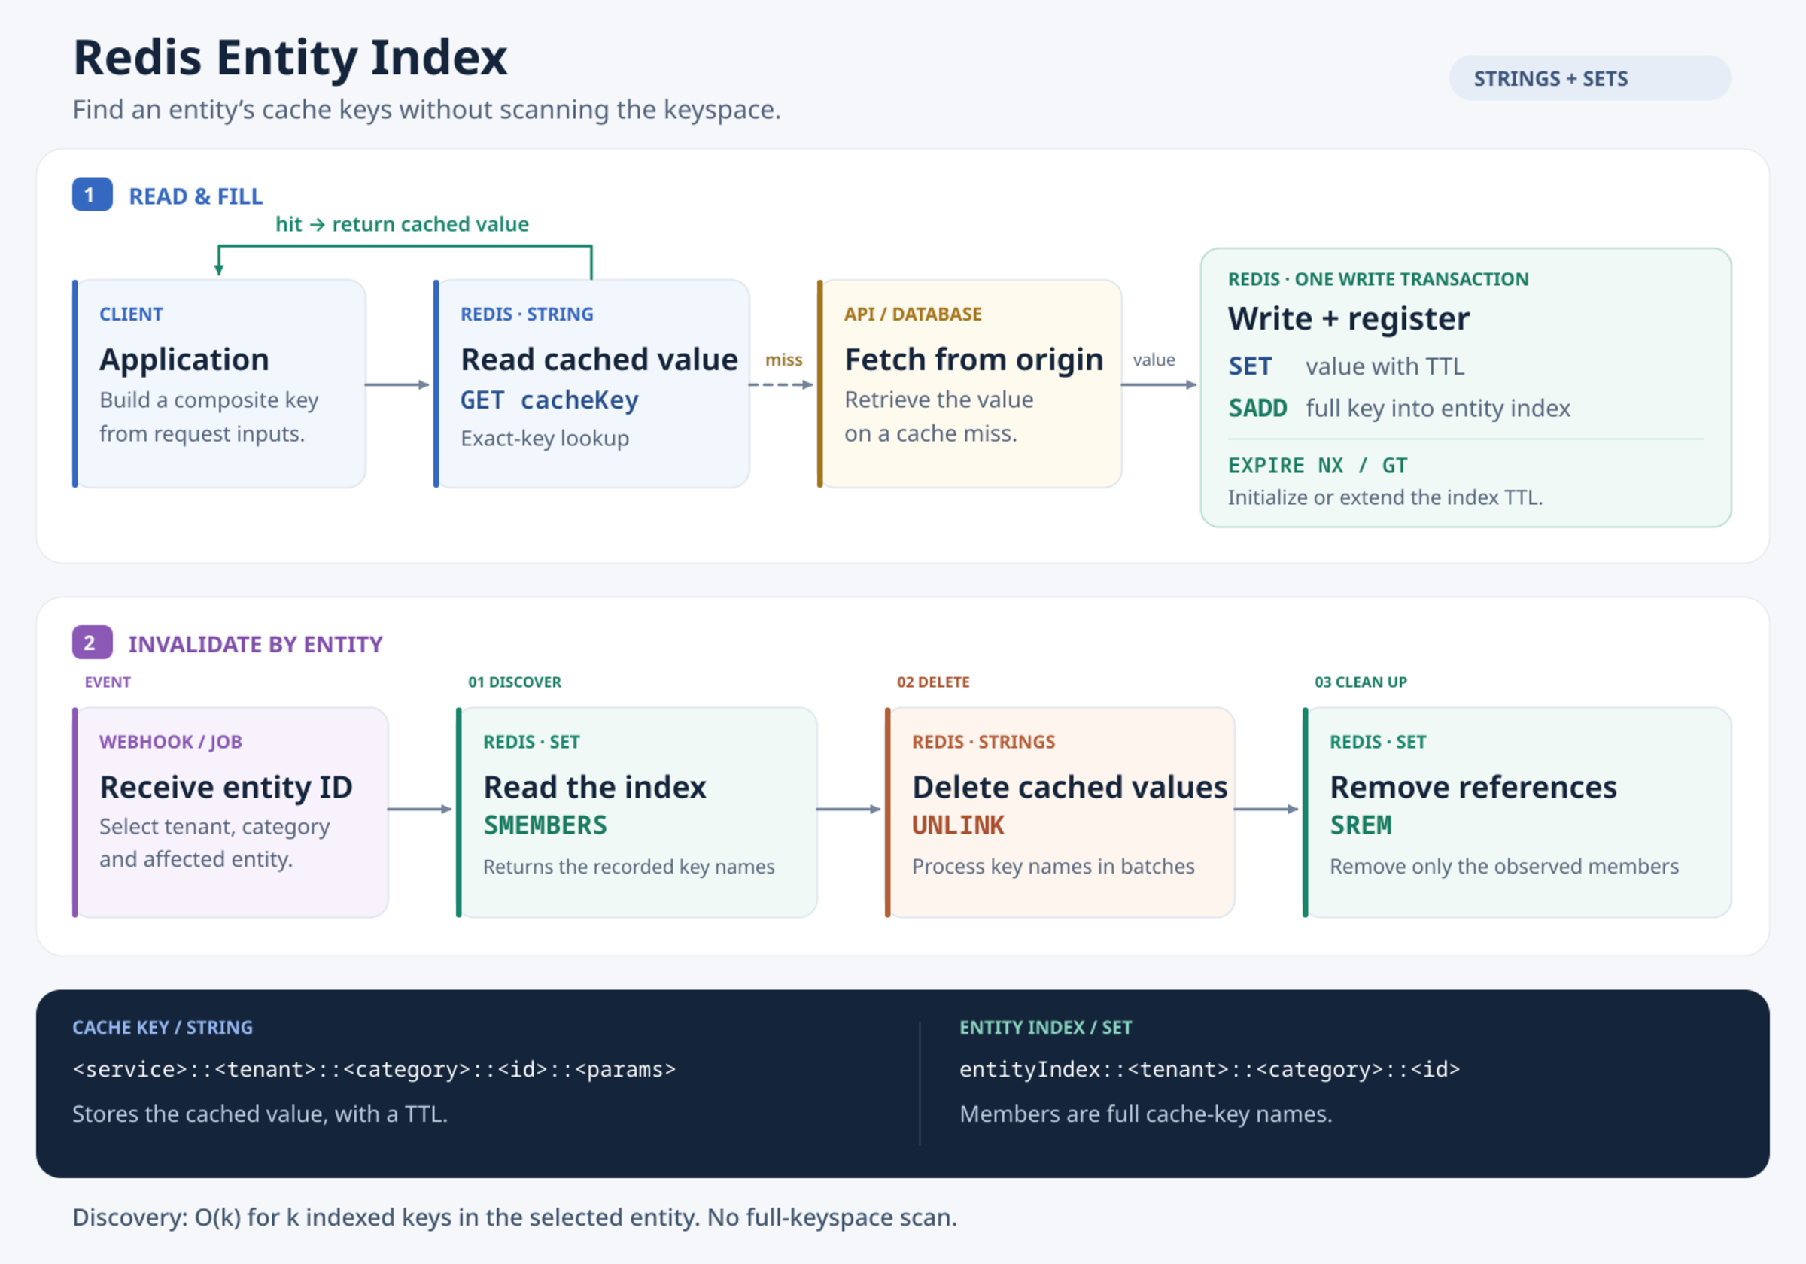
Task: Click the SREM command text
Action: click(x=1361, y=825)
